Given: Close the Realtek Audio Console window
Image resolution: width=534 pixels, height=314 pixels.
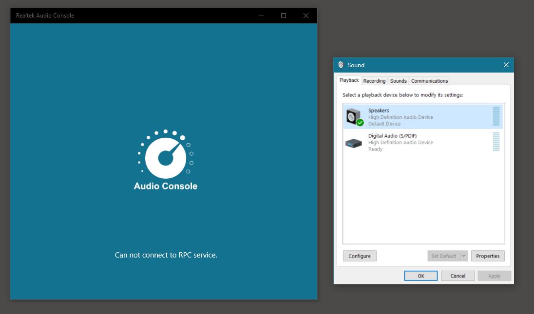Looking at the screenshot, I should (306, 16).
